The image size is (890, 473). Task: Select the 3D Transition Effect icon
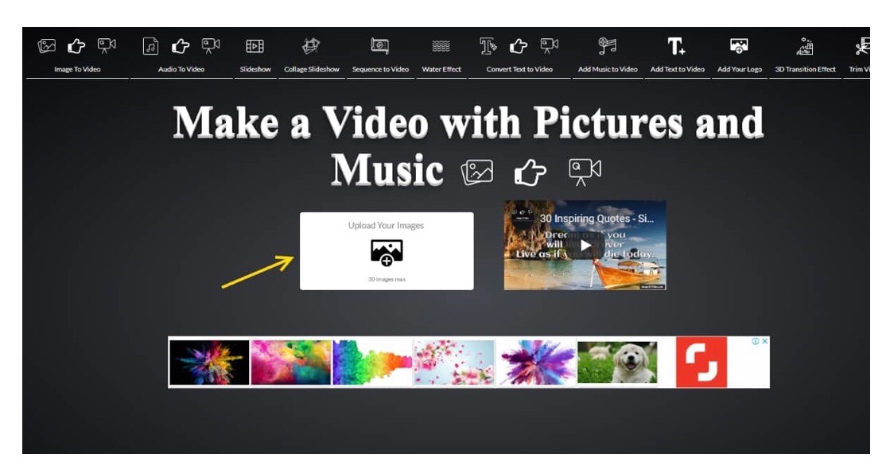tap(805, 47)
